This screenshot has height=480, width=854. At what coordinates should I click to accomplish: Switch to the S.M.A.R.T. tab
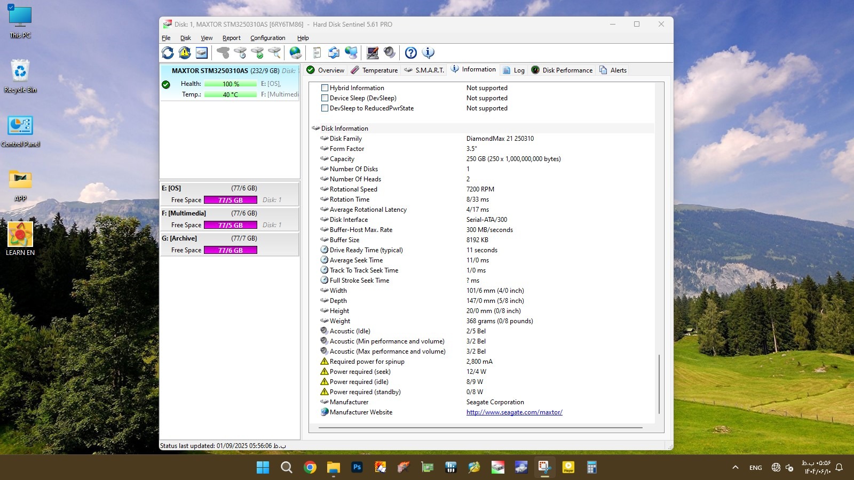click(424, 70)
